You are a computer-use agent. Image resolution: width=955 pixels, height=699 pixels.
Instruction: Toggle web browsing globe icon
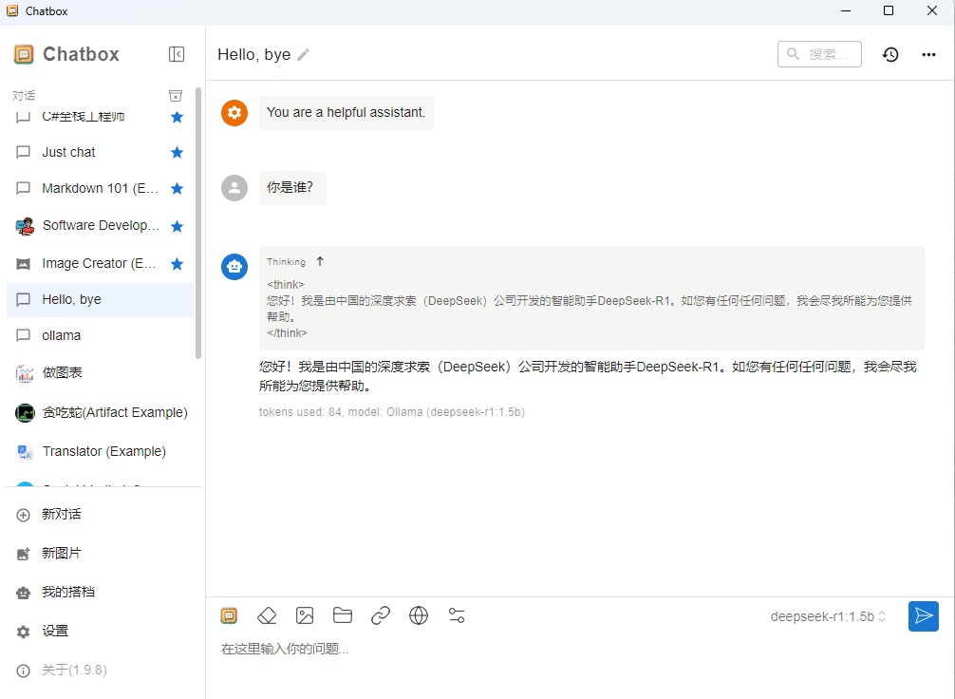419,615
